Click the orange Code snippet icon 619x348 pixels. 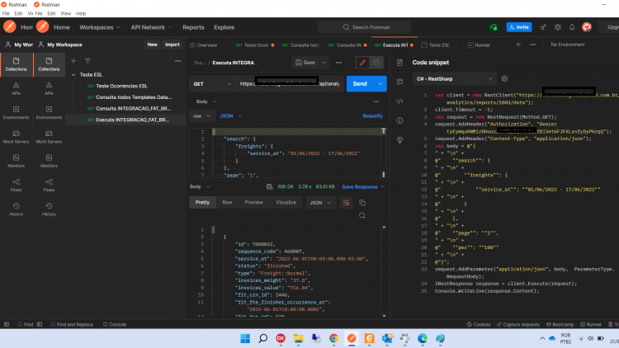click(x=399, y=101)
